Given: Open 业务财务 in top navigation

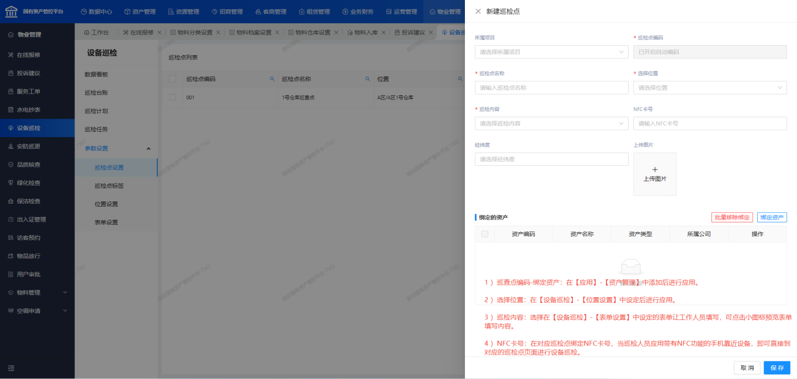Looking at the screenshot, I should [358, 12].
